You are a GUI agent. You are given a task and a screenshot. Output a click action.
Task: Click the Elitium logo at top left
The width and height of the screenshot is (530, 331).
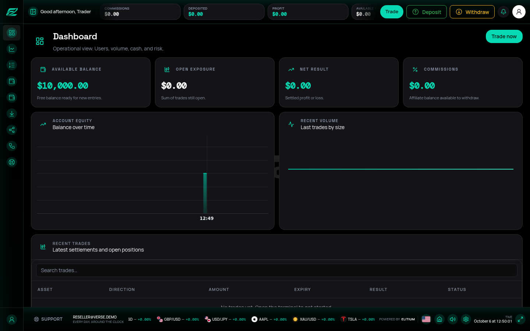[x=12, y=12]
